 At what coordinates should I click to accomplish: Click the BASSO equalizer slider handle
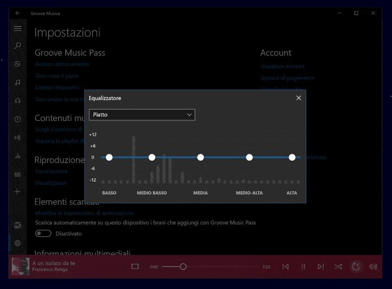[109, 157]
